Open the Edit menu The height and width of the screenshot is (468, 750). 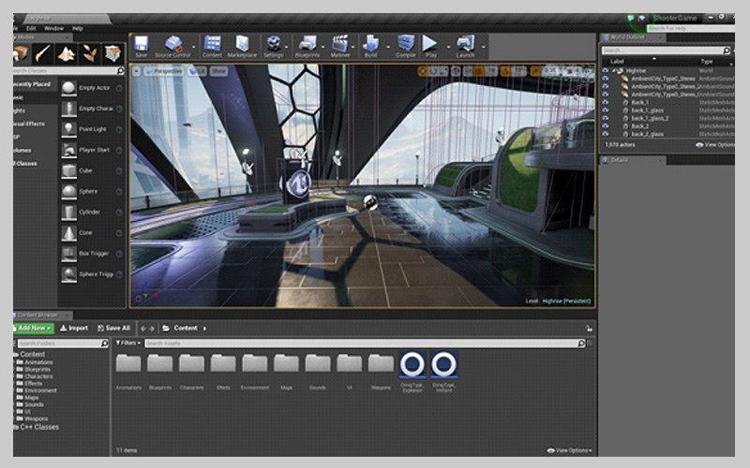[x=31, y=28]
